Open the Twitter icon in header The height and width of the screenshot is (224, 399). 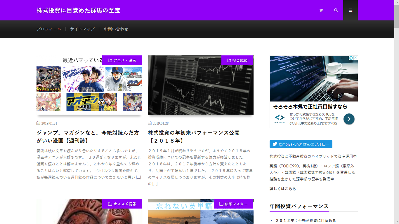click(x=321, y=10)
